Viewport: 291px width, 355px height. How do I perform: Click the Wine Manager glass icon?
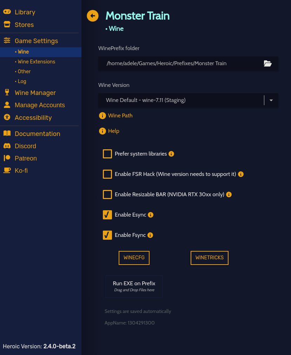coord(7,93)
